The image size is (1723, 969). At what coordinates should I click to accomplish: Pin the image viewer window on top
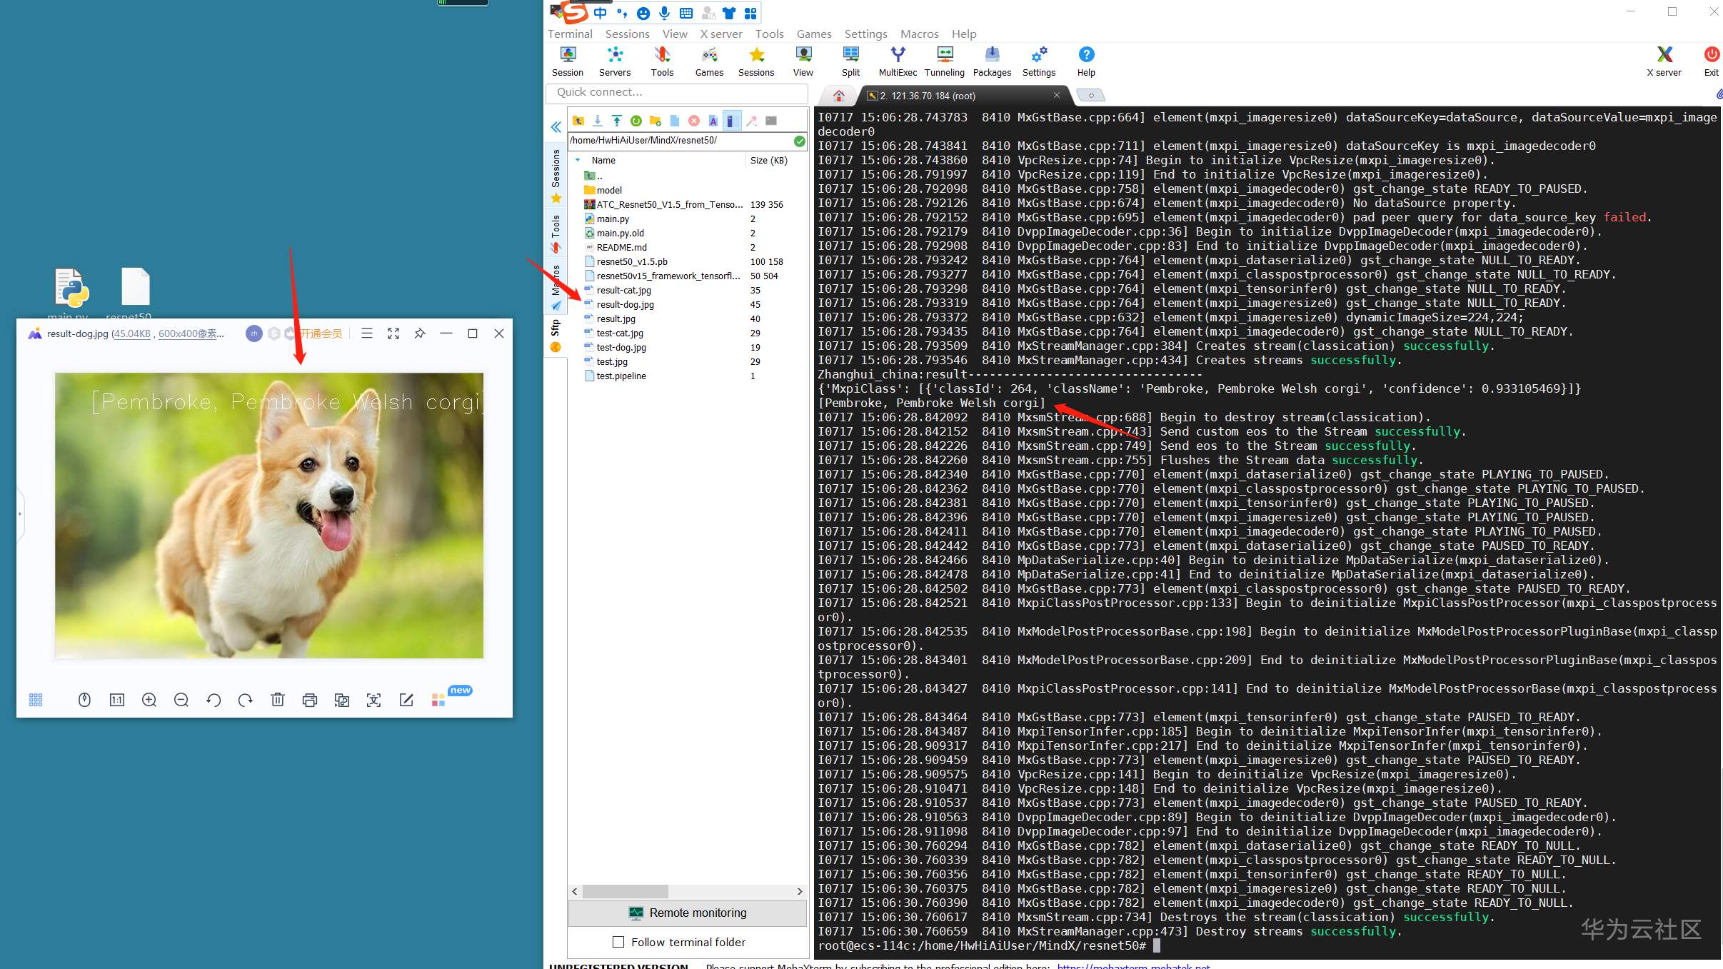pyautogui.click(x=420, y=333)
